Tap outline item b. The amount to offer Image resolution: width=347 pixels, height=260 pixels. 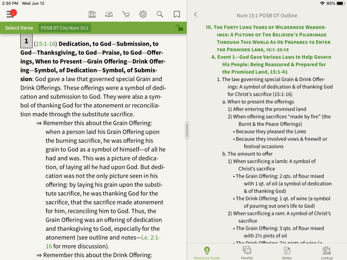coord(247,154)
